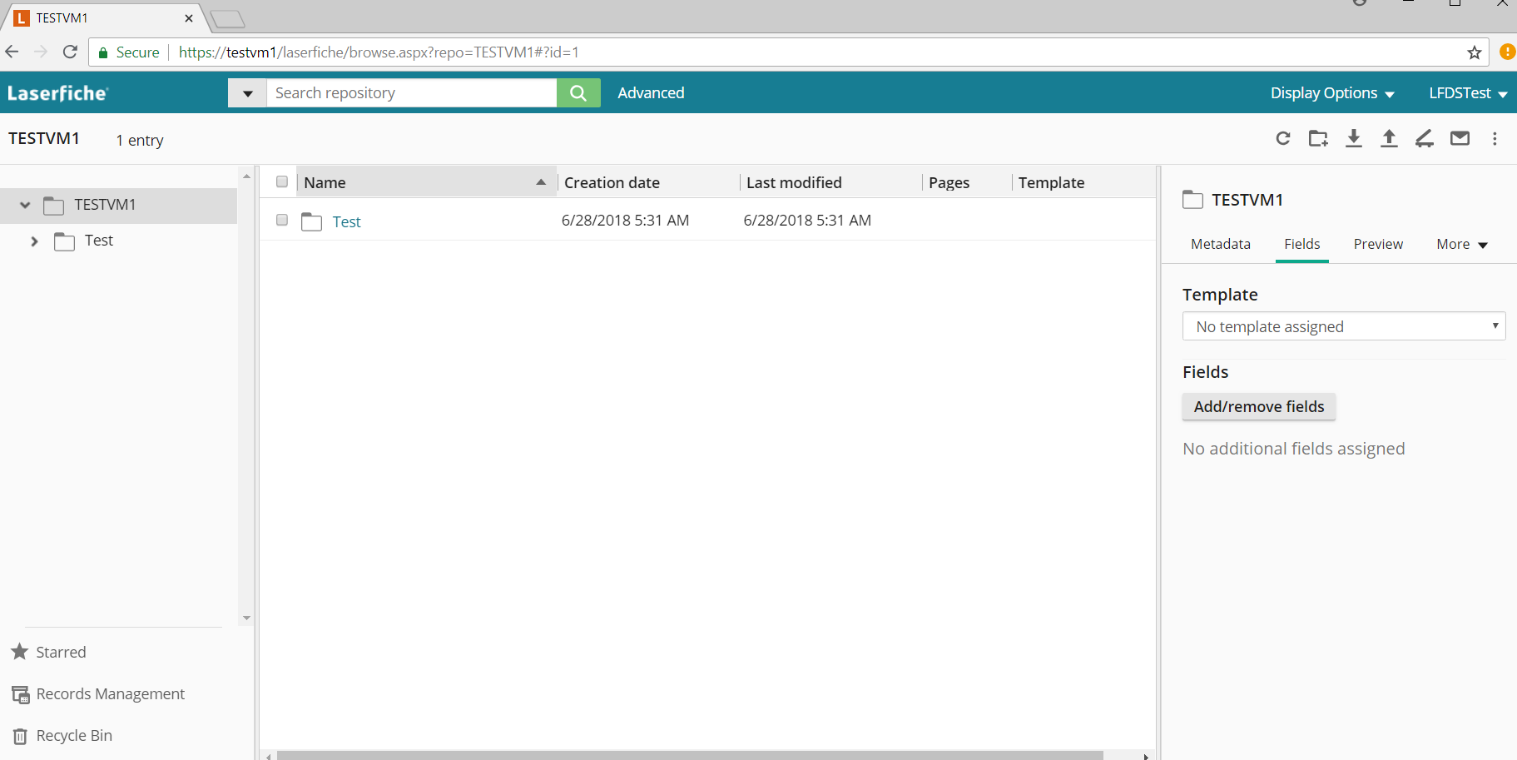Click the download arrow icon
This screenshot has height=760, width=1517.
pos(1354,138)
